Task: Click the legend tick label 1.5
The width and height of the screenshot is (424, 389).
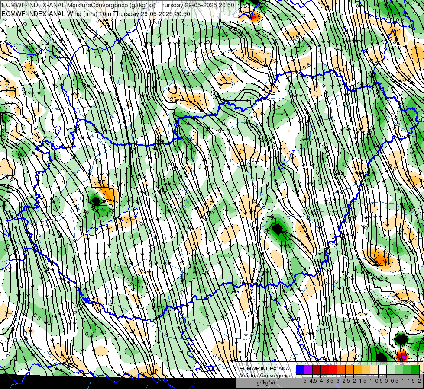Action: 411,381
